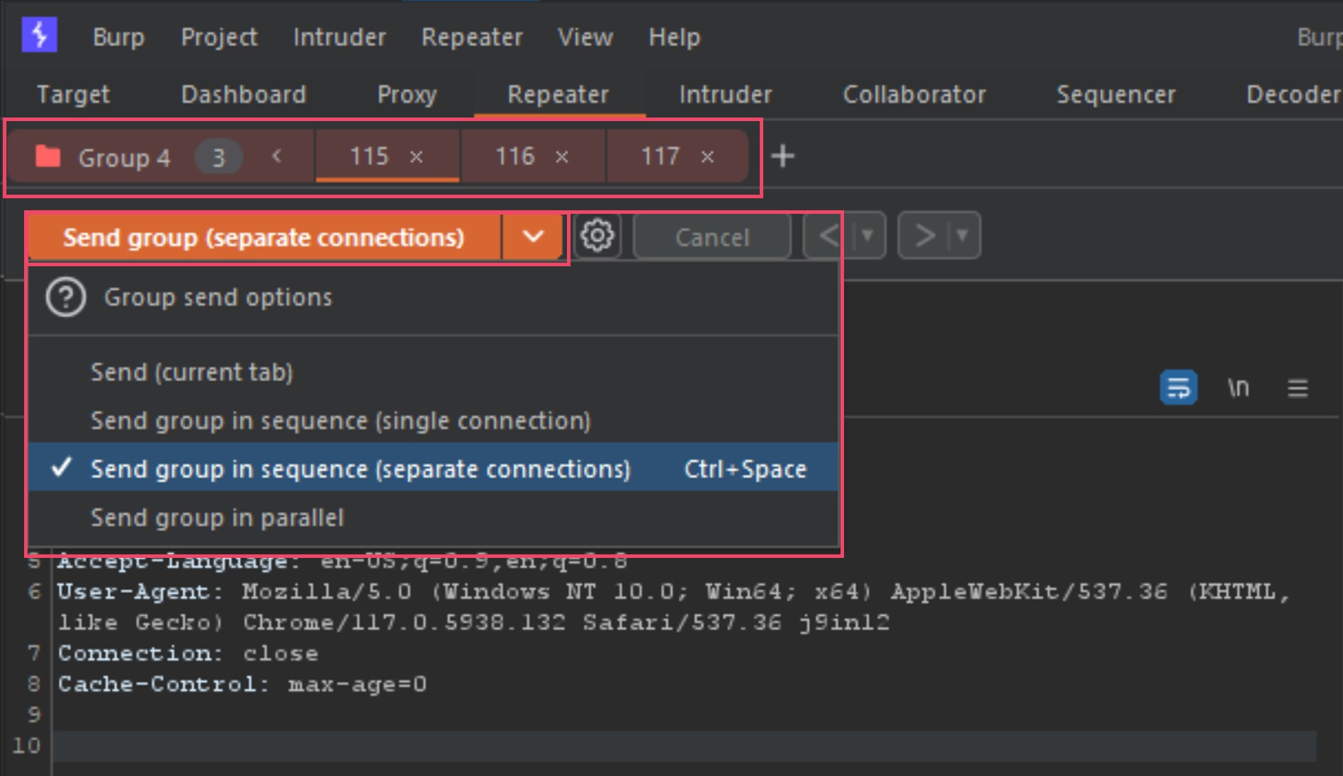The image size is (1343, 776).
Task: Toggle non-printable characters \n button
Action: pyautogui.click(x=1238, y=387)
